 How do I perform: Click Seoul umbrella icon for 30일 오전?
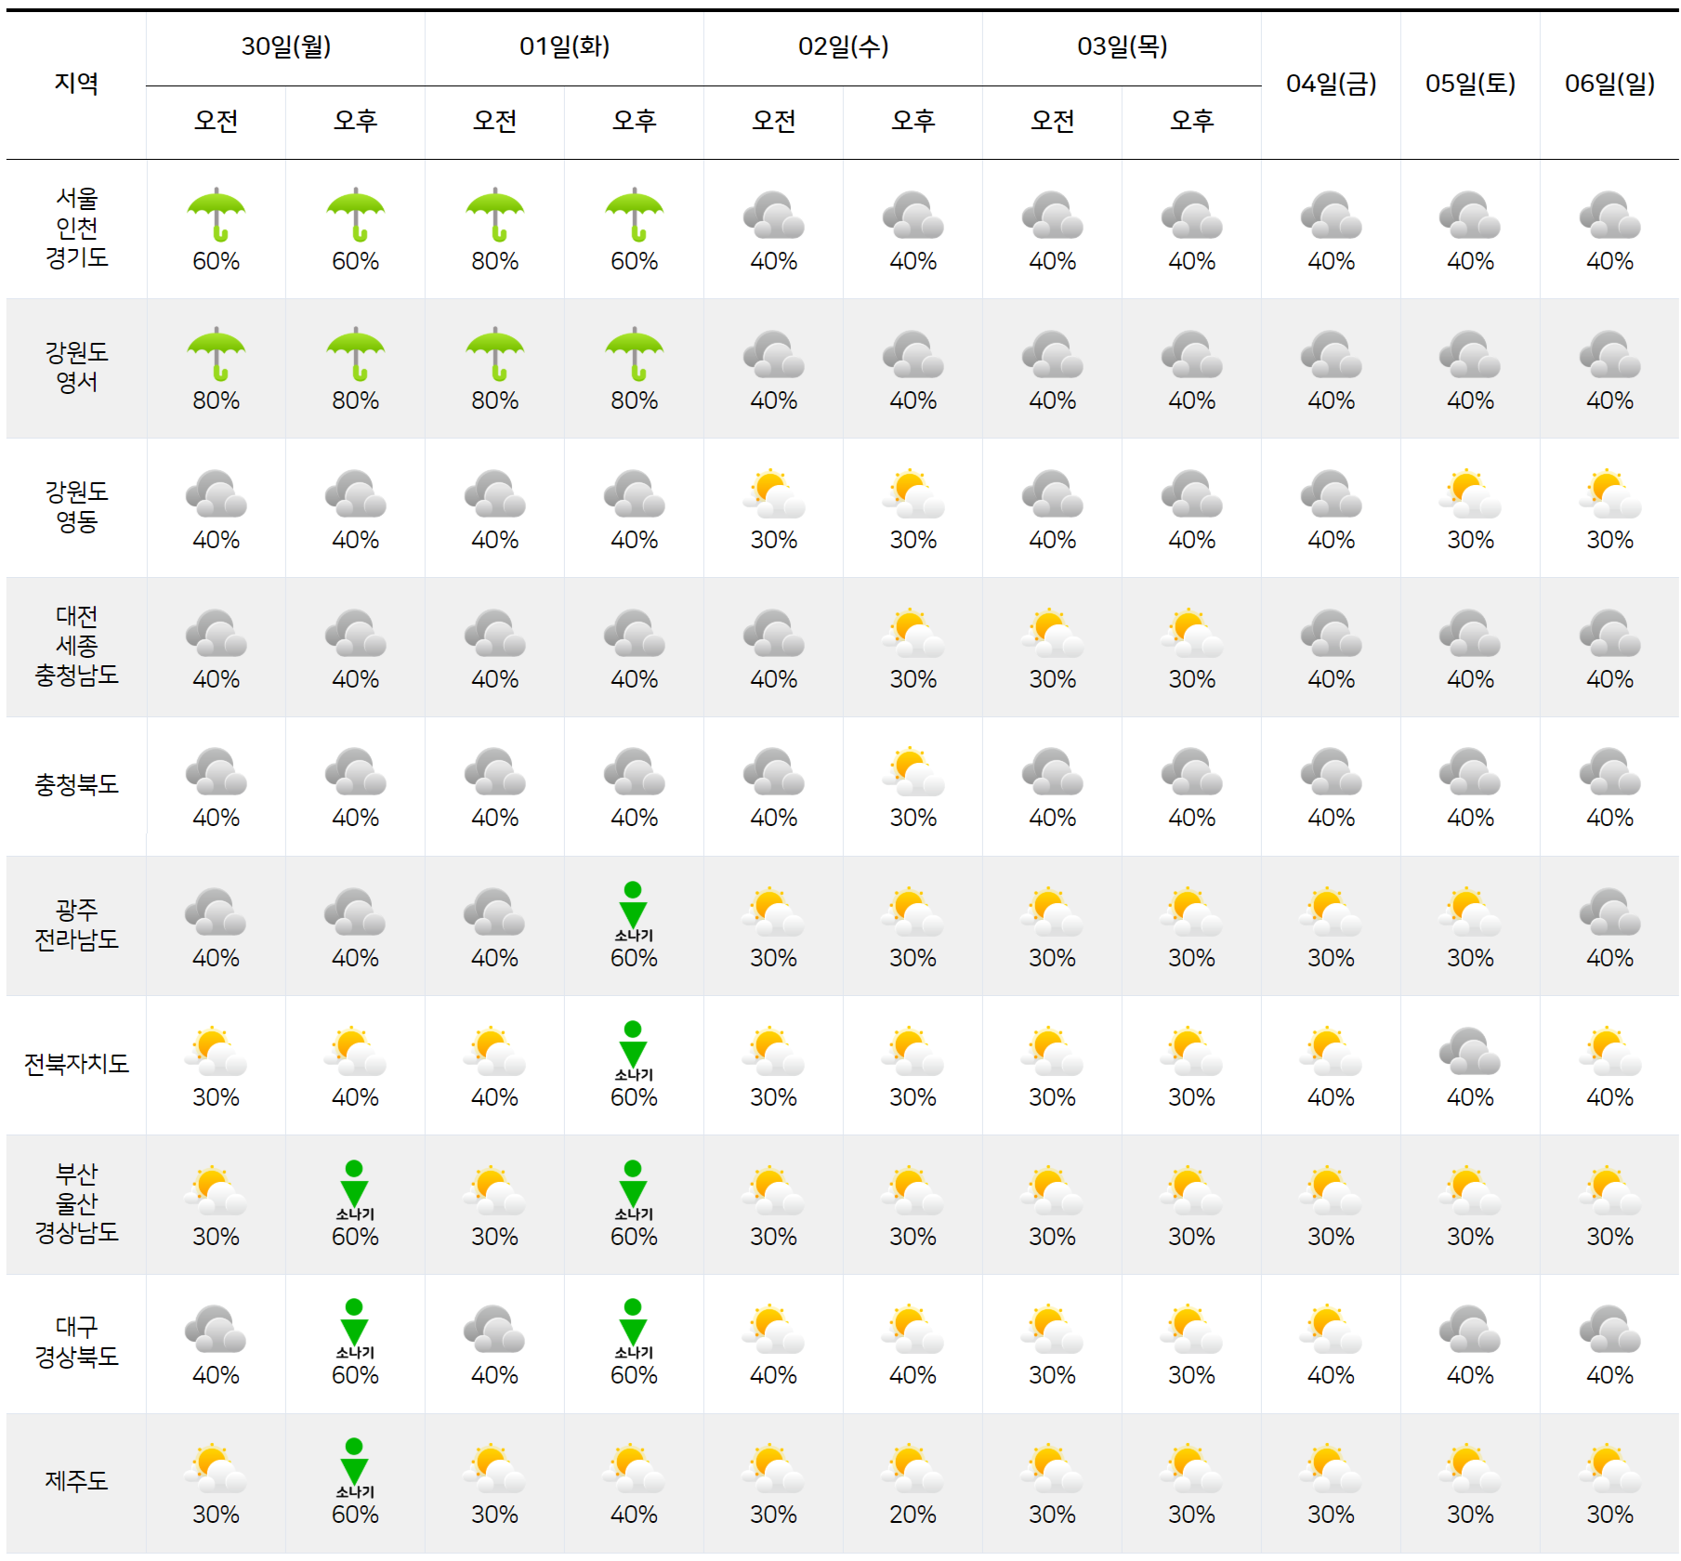click(216, 216)
